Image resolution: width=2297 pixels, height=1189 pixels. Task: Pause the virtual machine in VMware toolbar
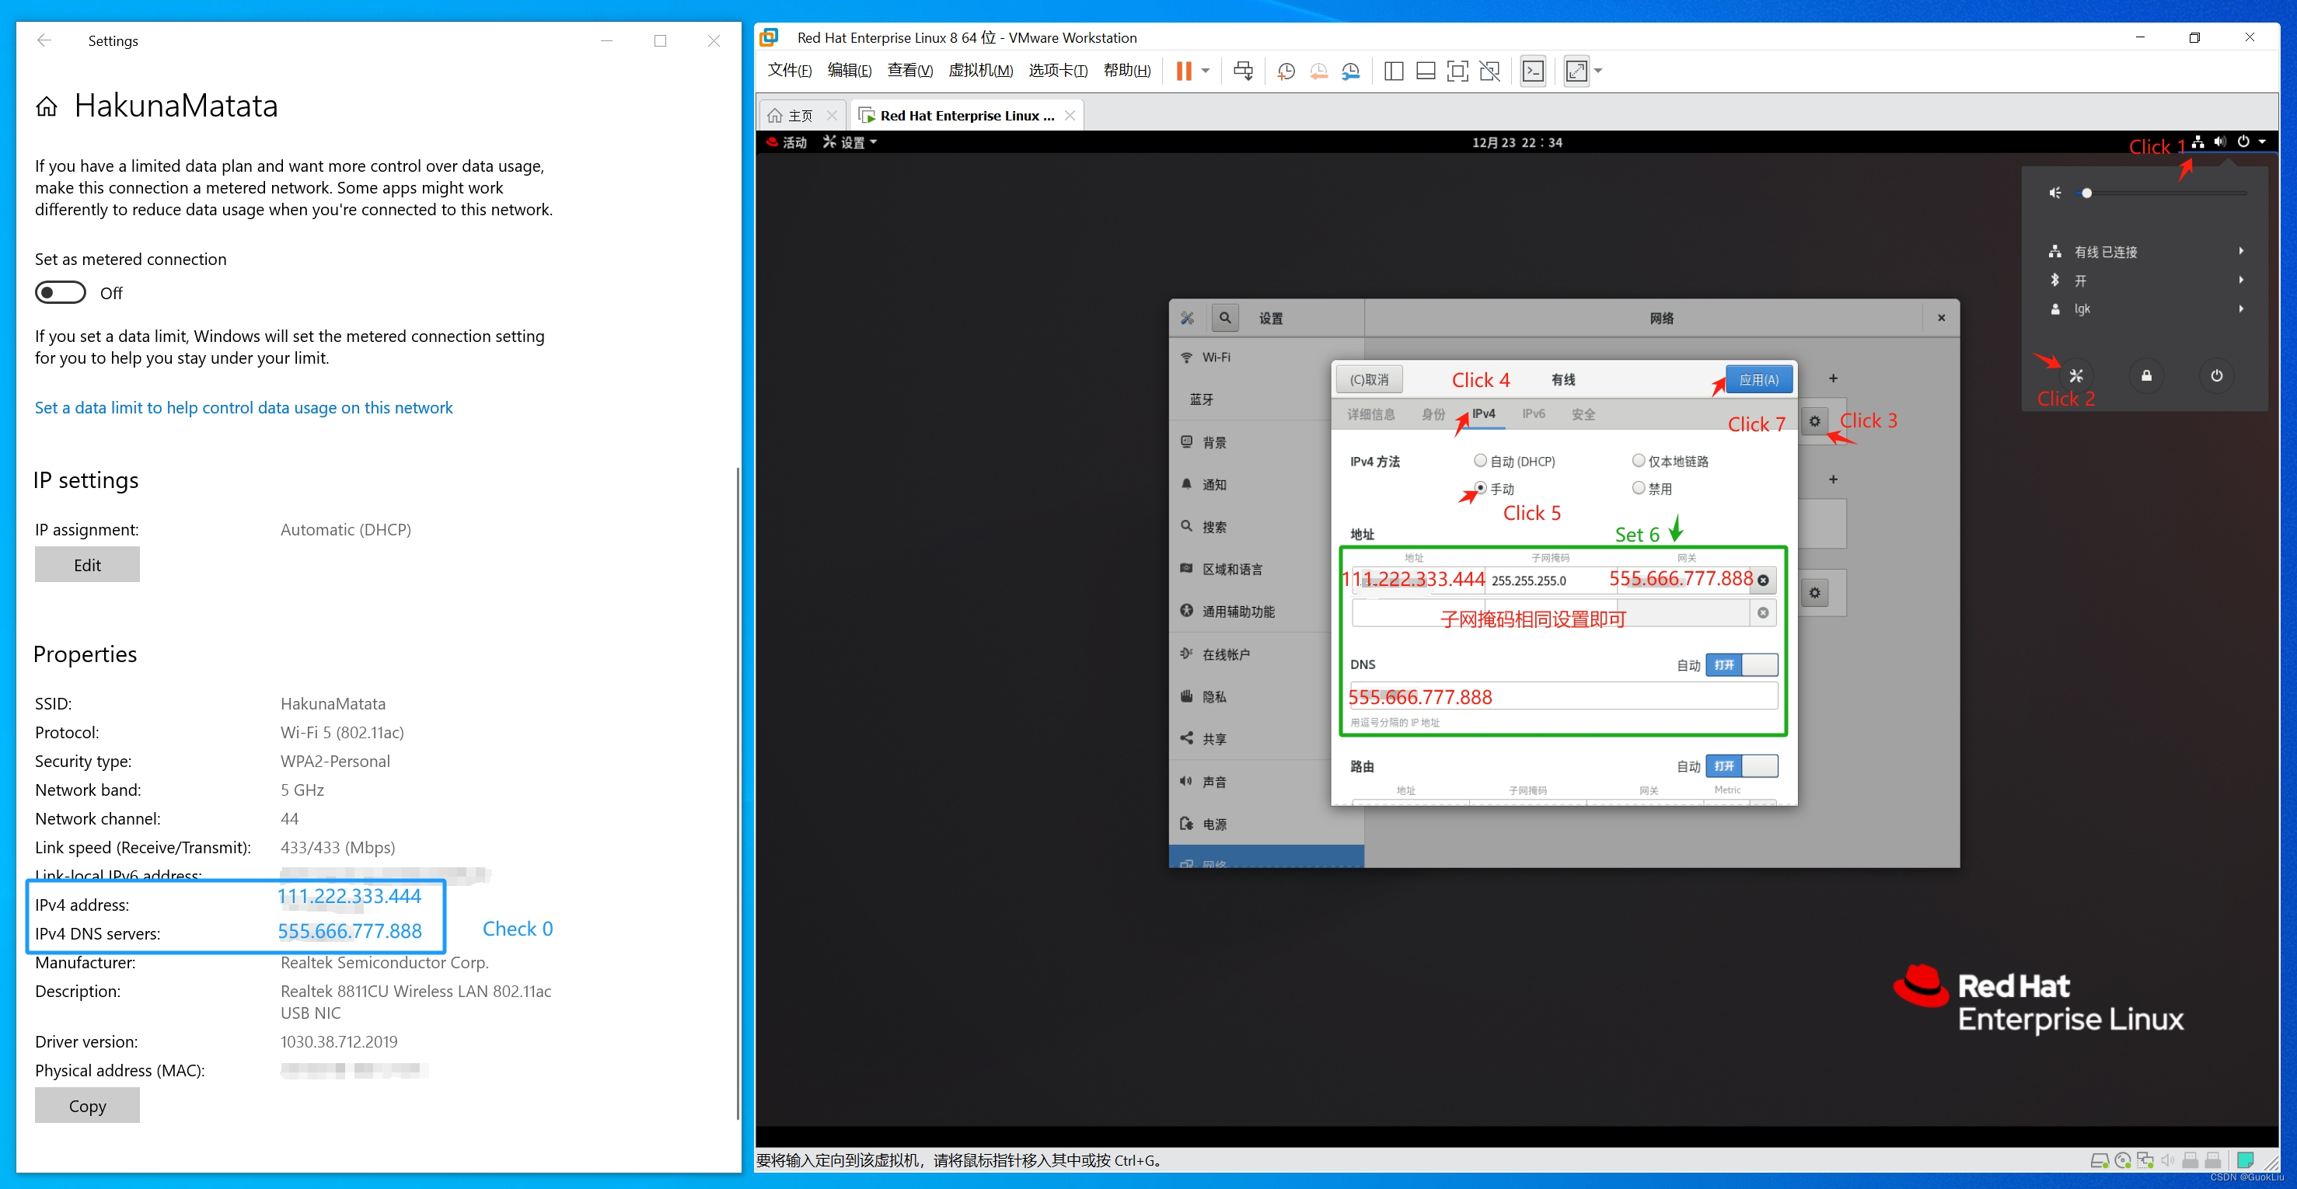(1183, 71)
